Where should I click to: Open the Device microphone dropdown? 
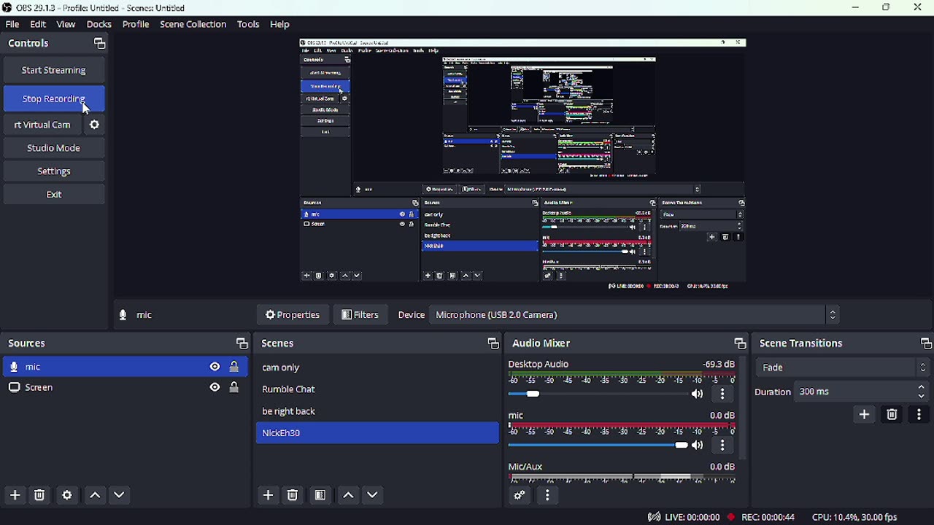point(634,315)
